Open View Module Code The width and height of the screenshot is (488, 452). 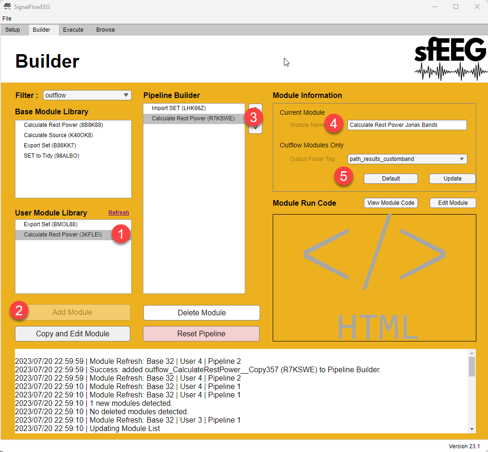click(x=391, y=202)
